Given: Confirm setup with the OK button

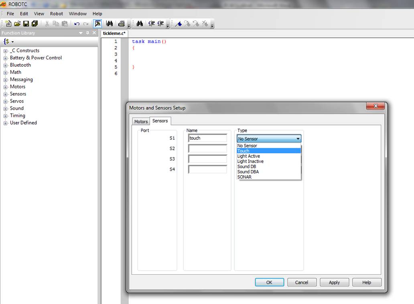Looking at the screenshot, I should (x=269, y=282).
